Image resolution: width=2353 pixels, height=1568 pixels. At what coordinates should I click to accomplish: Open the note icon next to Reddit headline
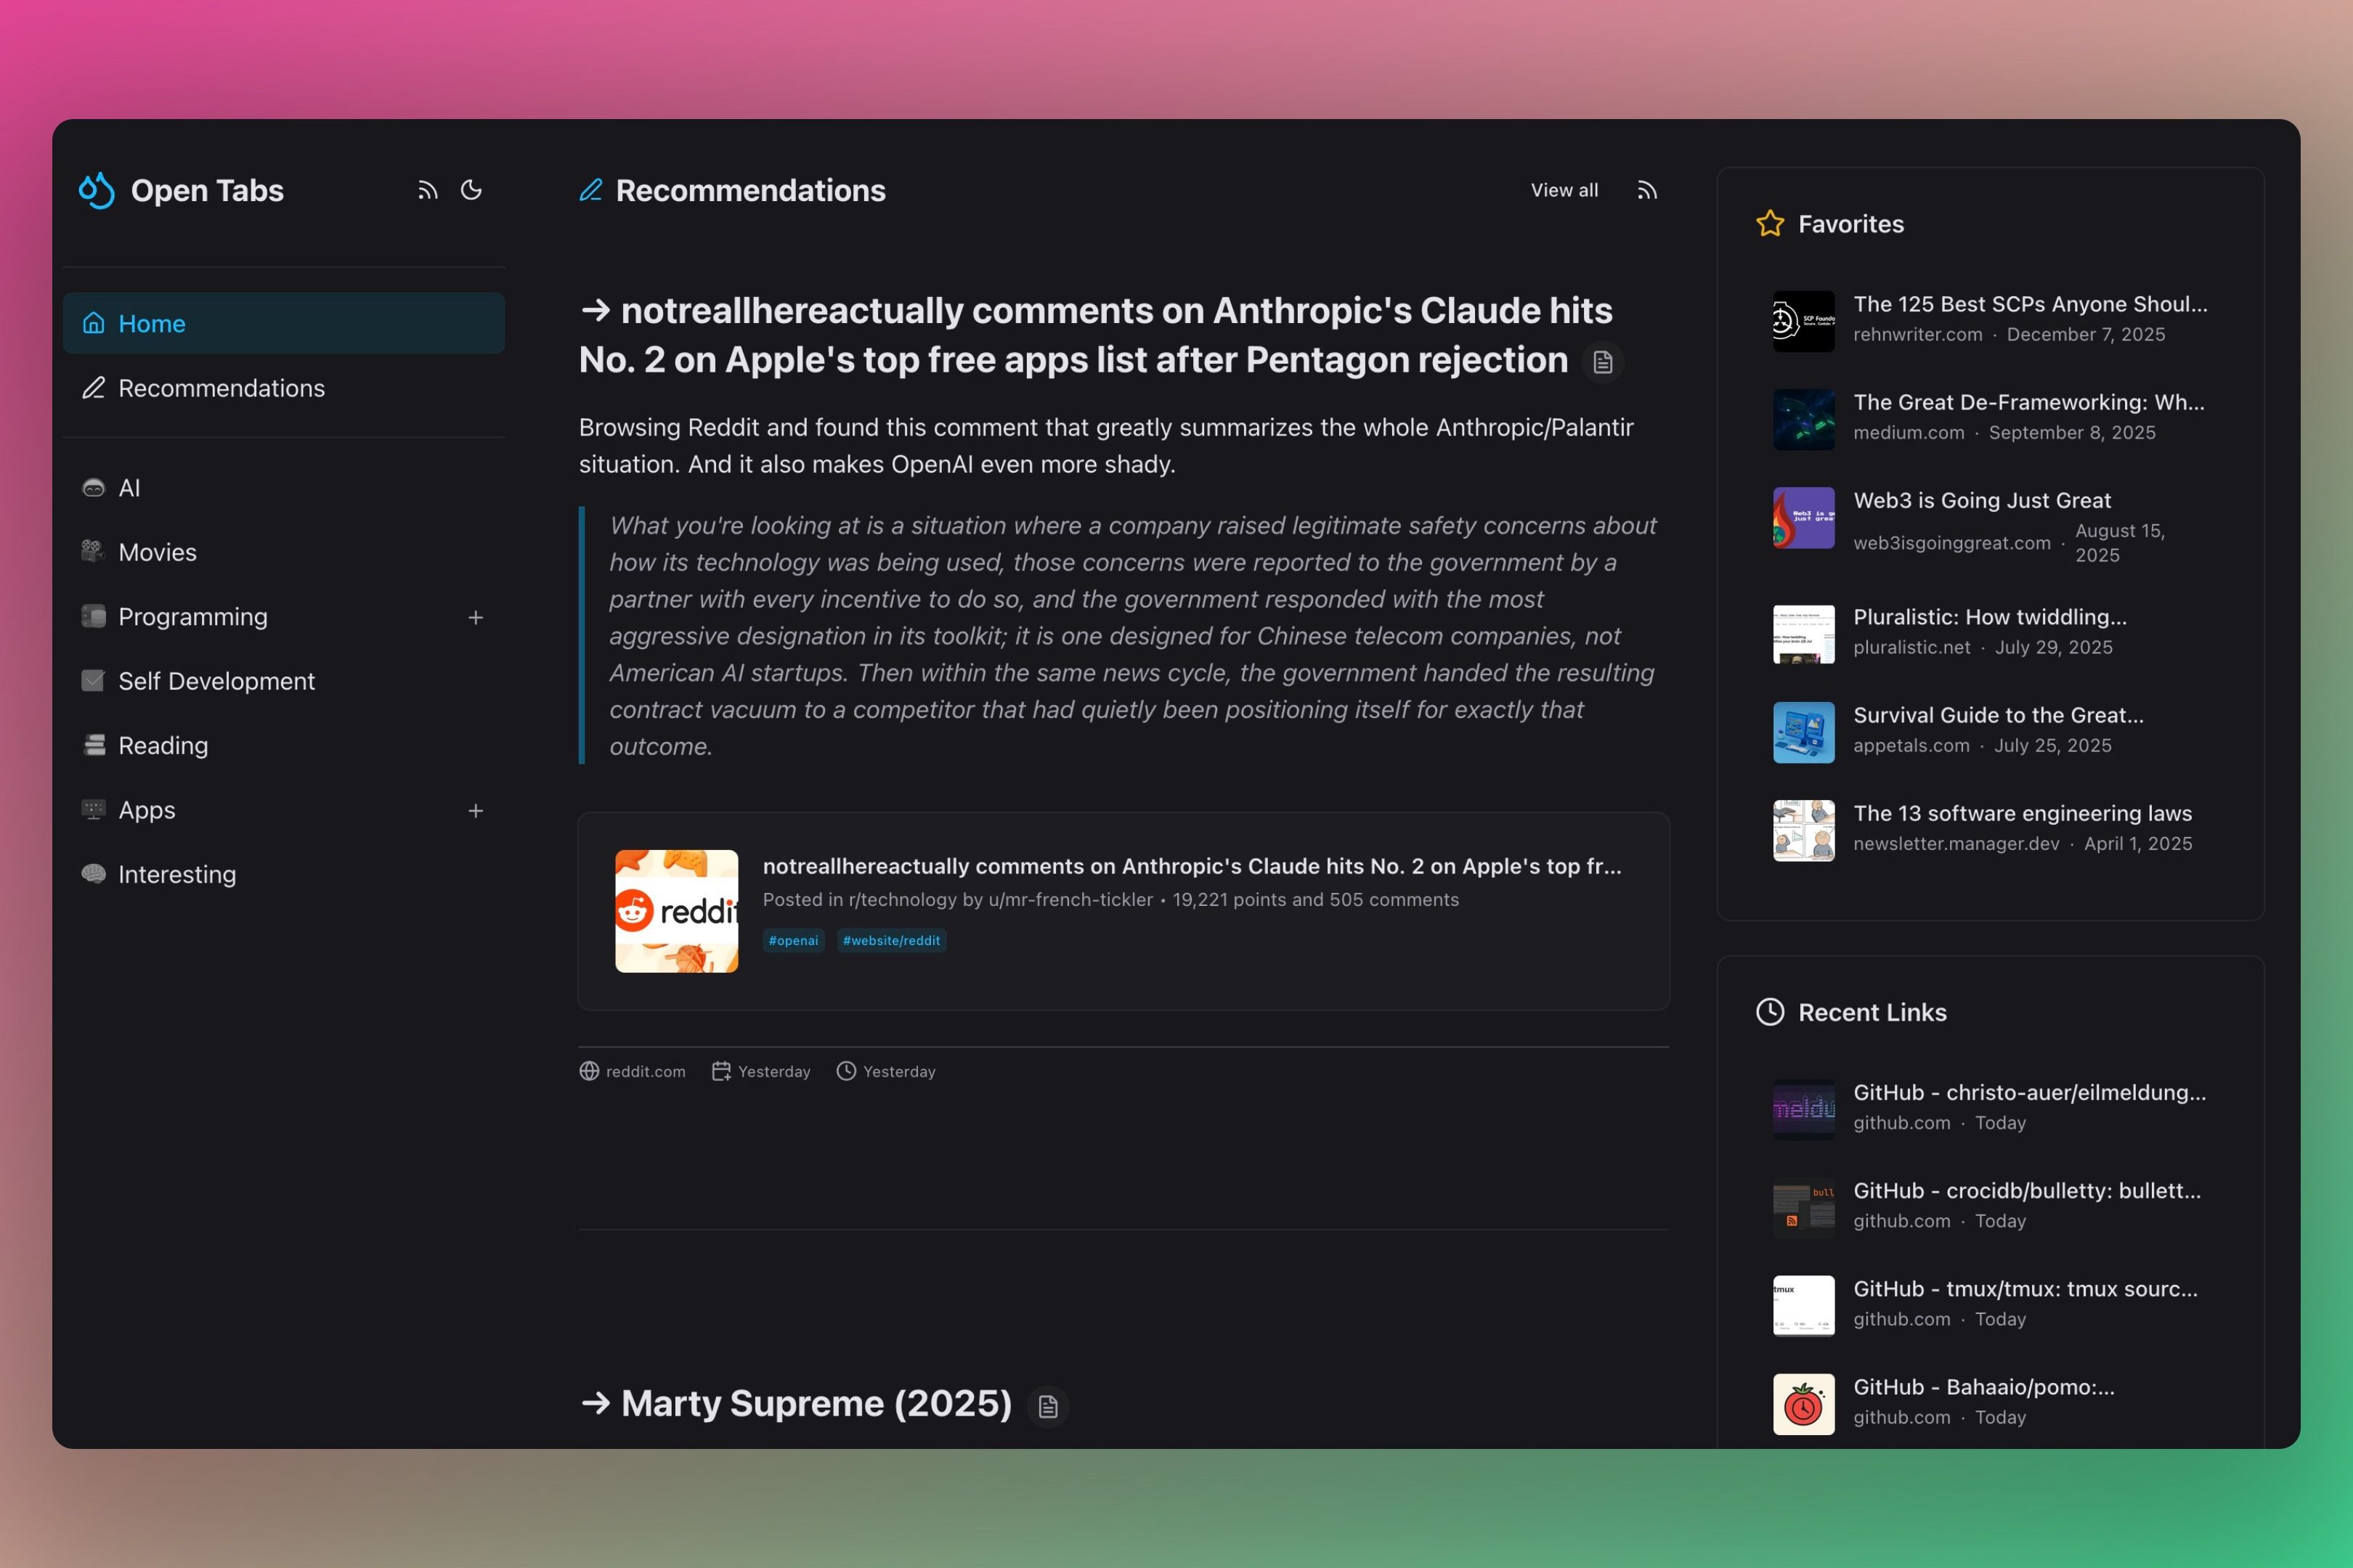tap(1603, 362)
